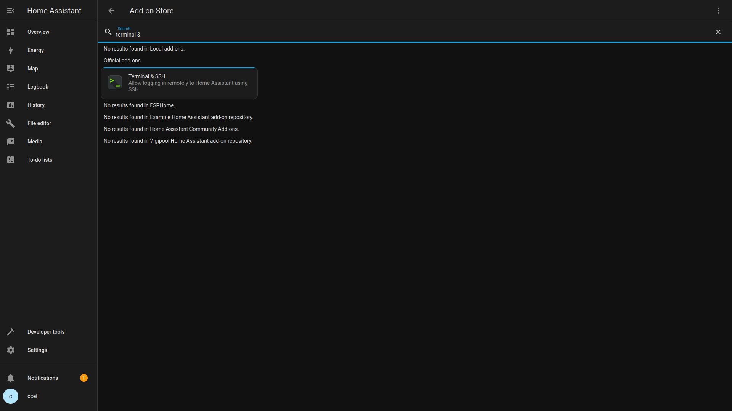This screenshot has width=732, height=411.
Task: Go back with the arrow button
Action: tap(111, 11)
